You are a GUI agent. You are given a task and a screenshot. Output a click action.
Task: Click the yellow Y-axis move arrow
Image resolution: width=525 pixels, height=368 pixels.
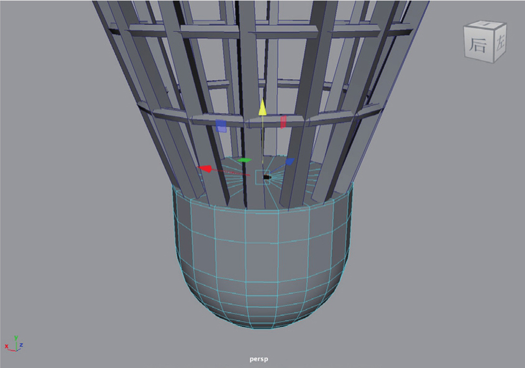coord(262,108)
